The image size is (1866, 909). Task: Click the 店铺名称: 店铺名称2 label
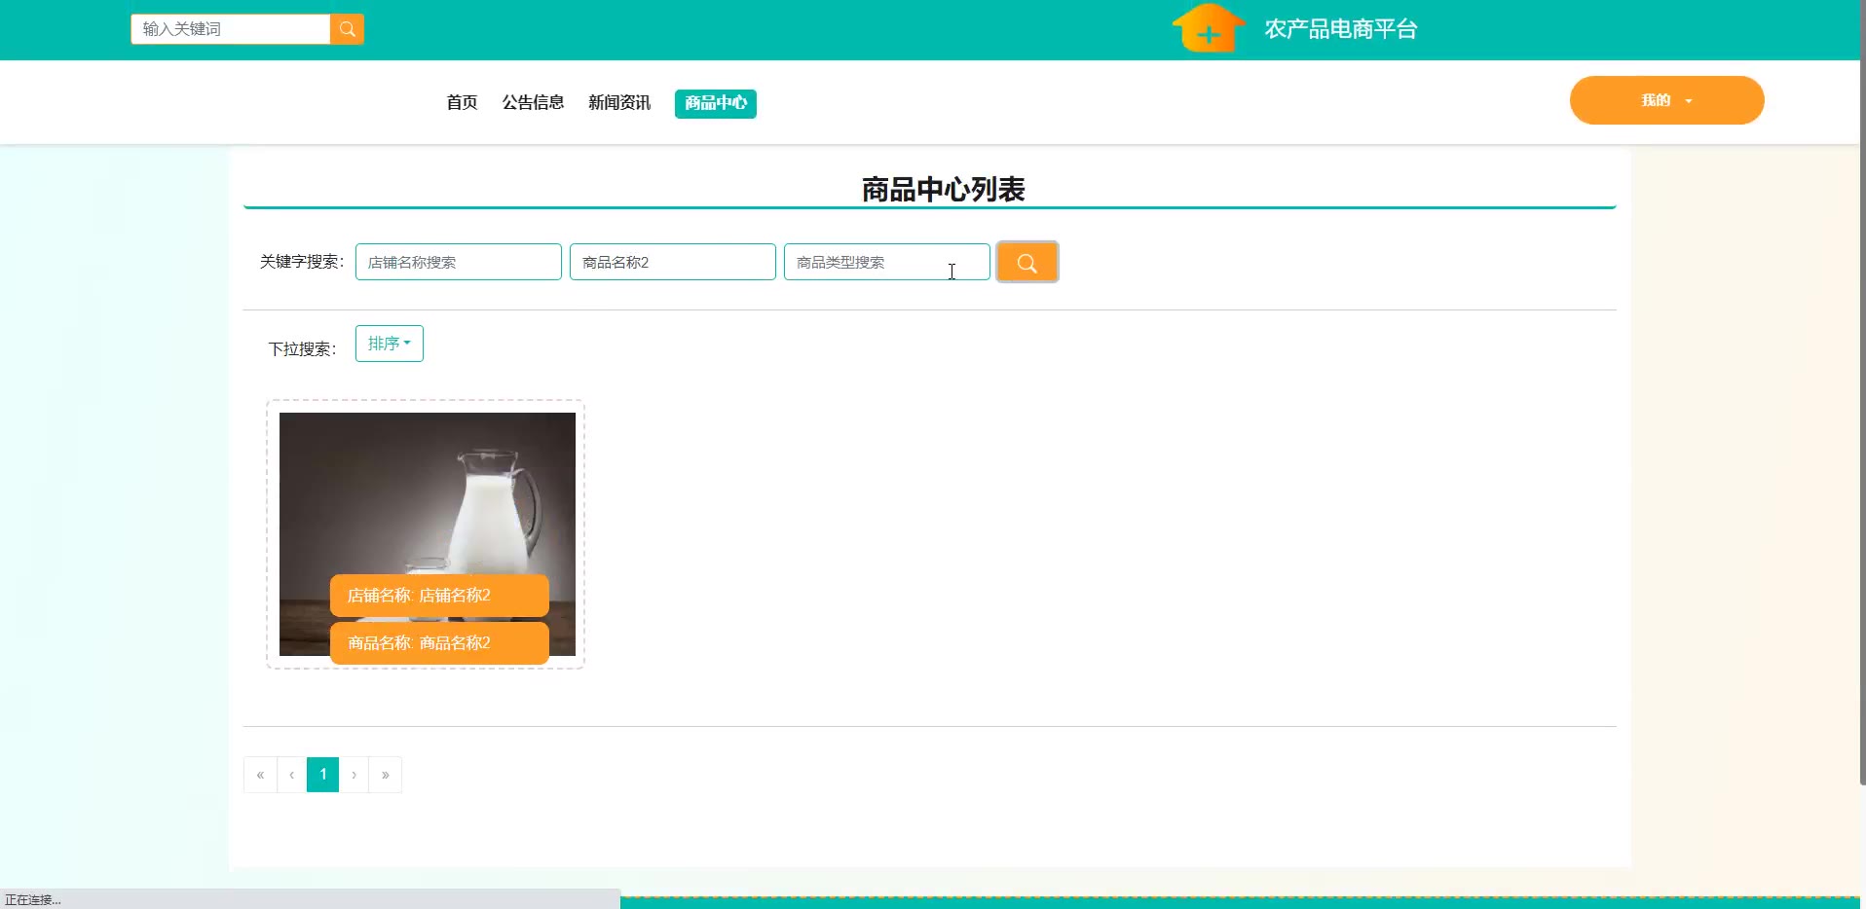[x=439, y=596]
